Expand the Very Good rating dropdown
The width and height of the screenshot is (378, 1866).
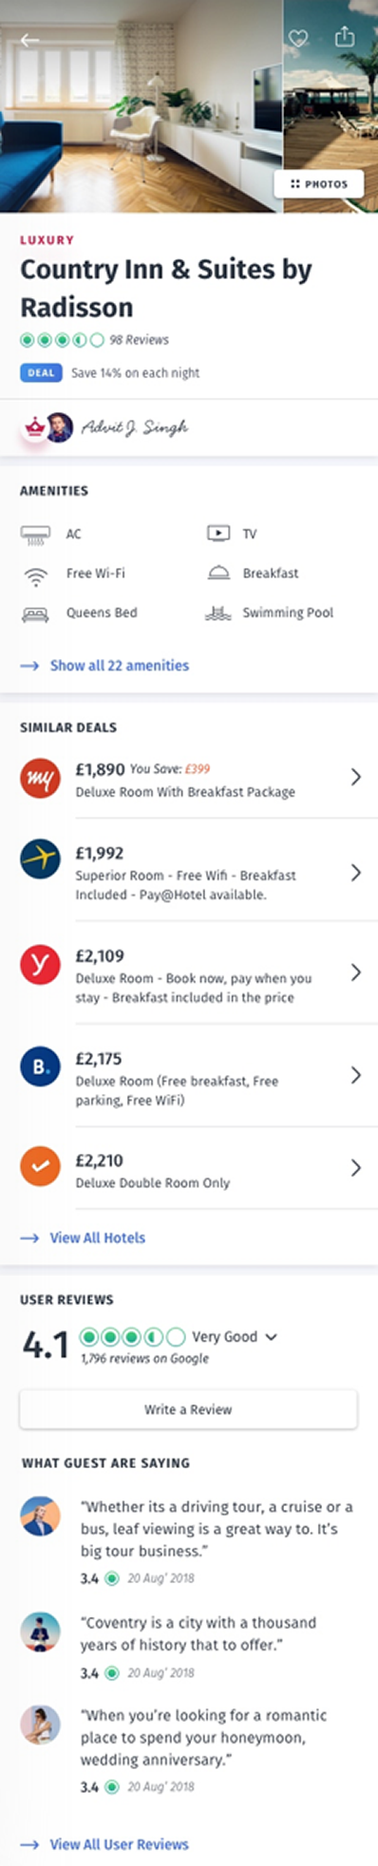click(272, 1336)
